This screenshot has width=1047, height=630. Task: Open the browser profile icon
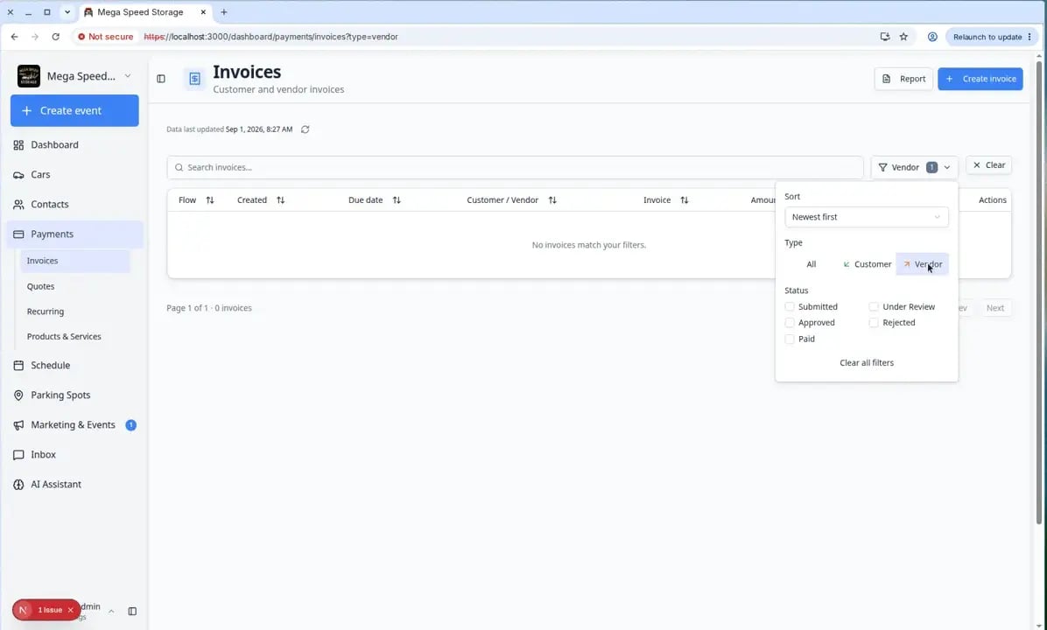point(932,37)
